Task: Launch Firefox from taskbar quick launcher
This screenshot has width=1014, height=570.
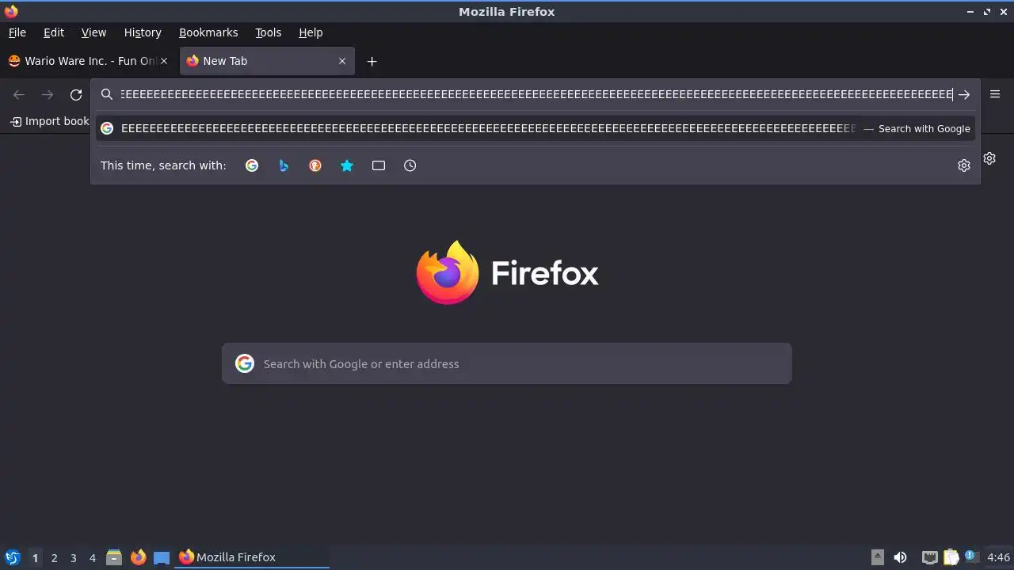Action: [138, 557]
